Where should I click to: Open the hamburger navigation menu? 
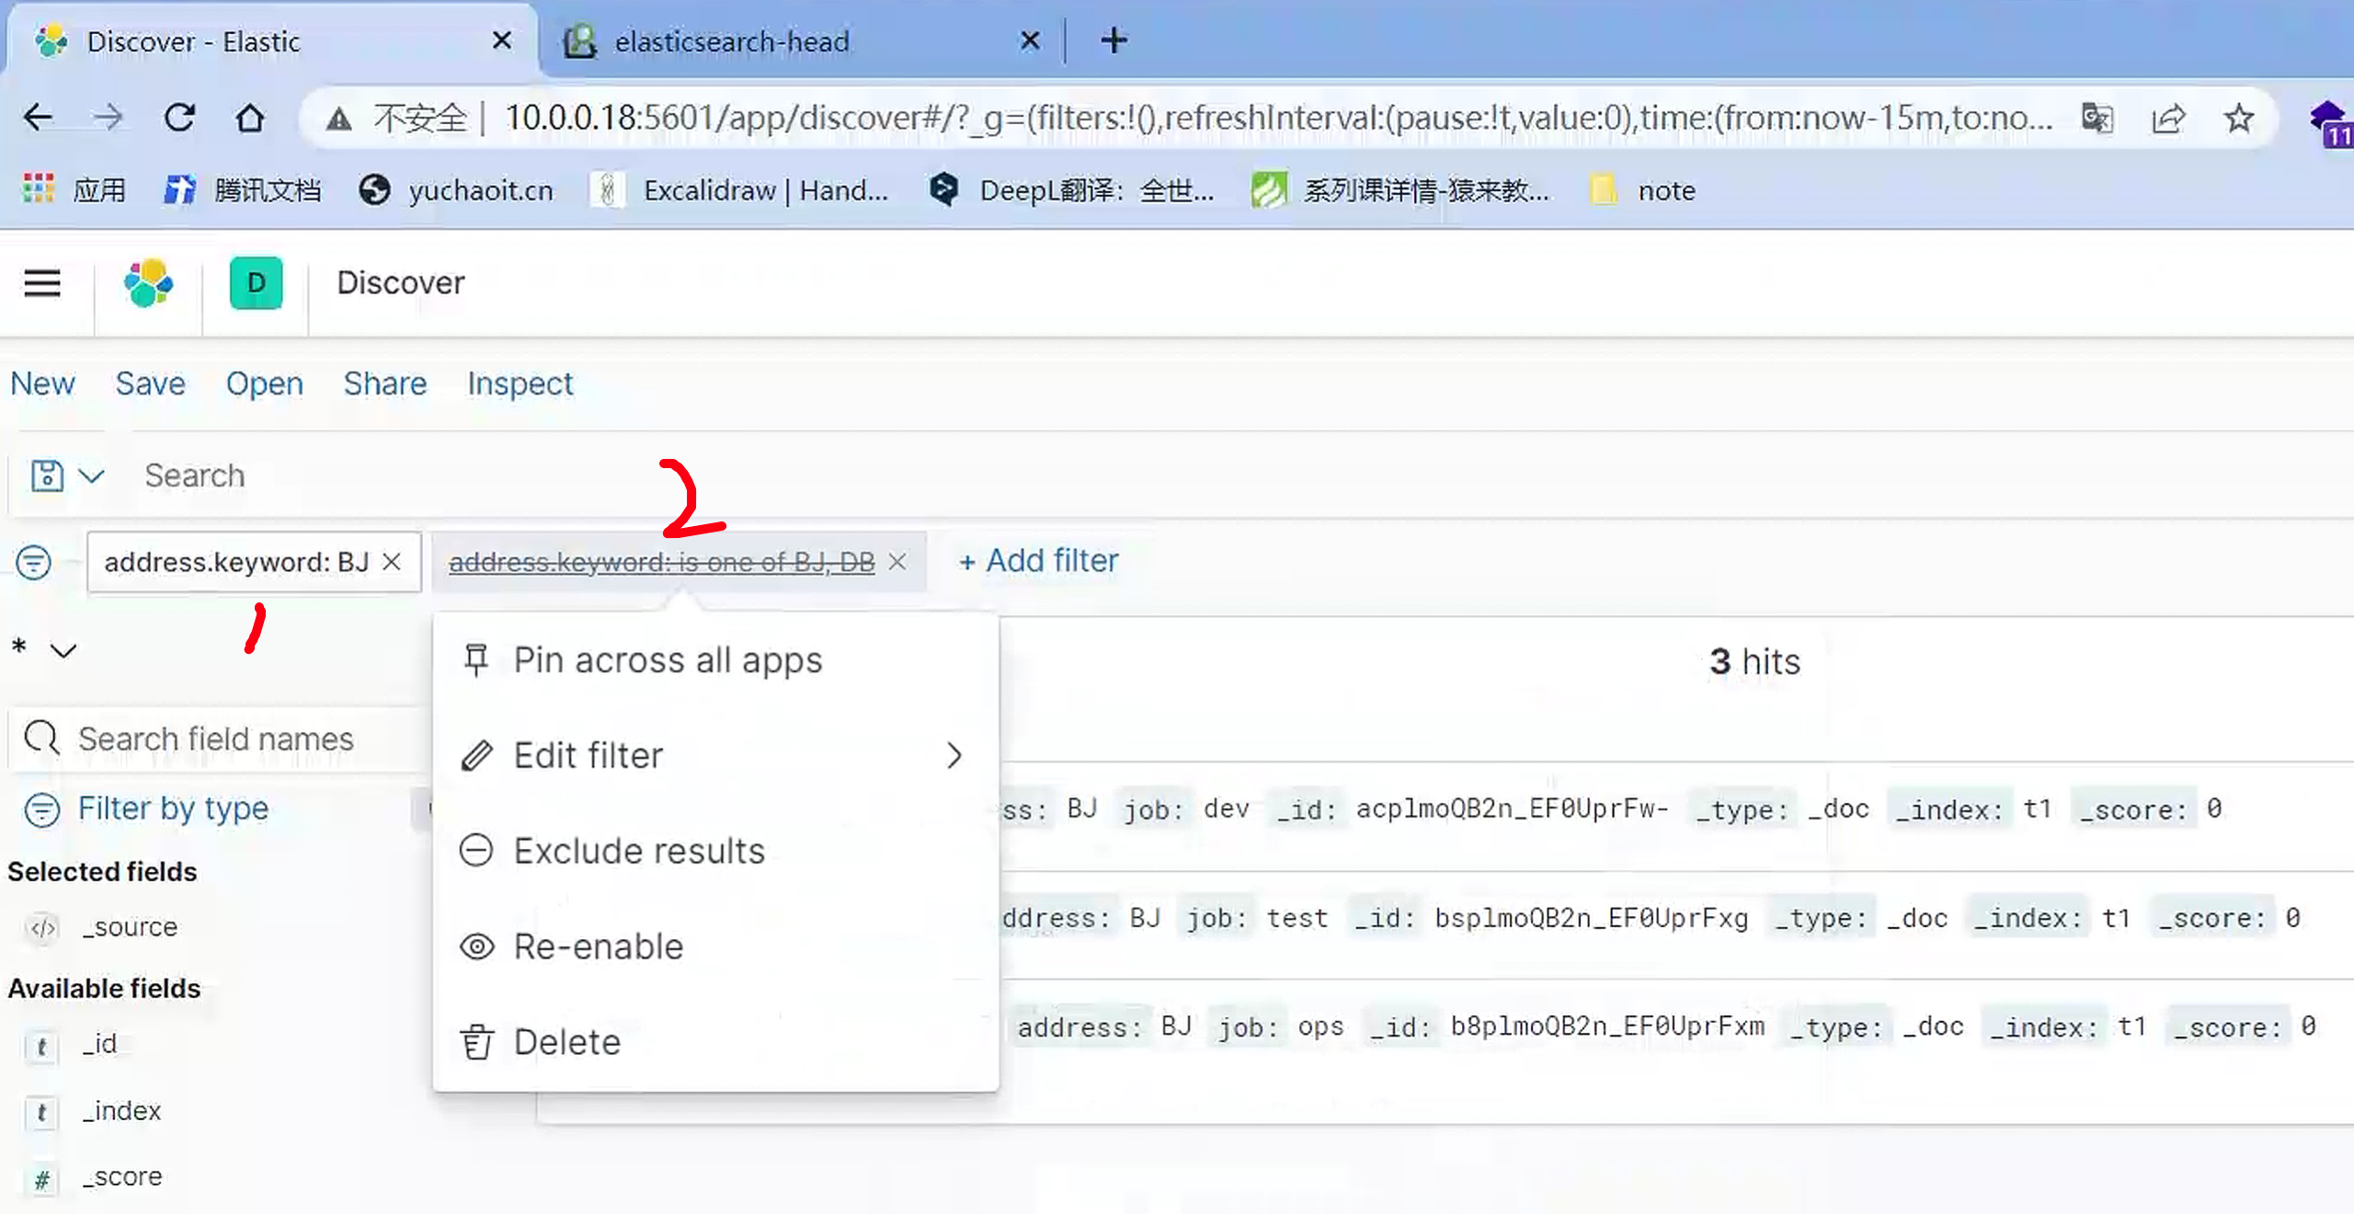click(42, 283)
